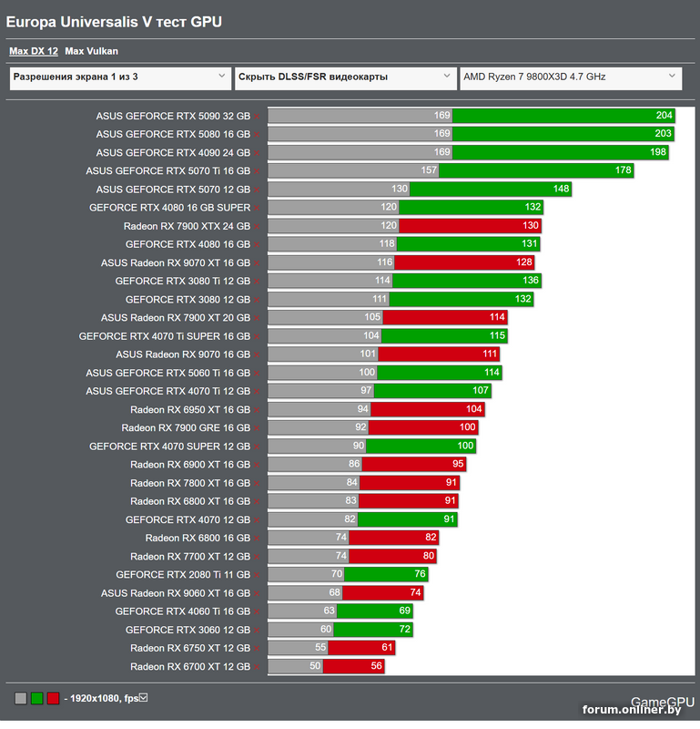Image resolution: width=700 pixels, height=729 pixels.
Task: Switch to the Max Vulkan tab
Action: 92,51
